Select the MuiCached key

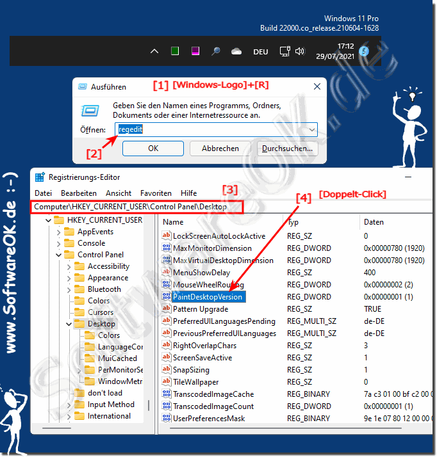point(117,358)
